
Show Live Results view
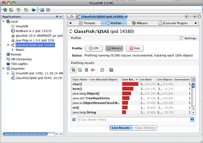121,128
